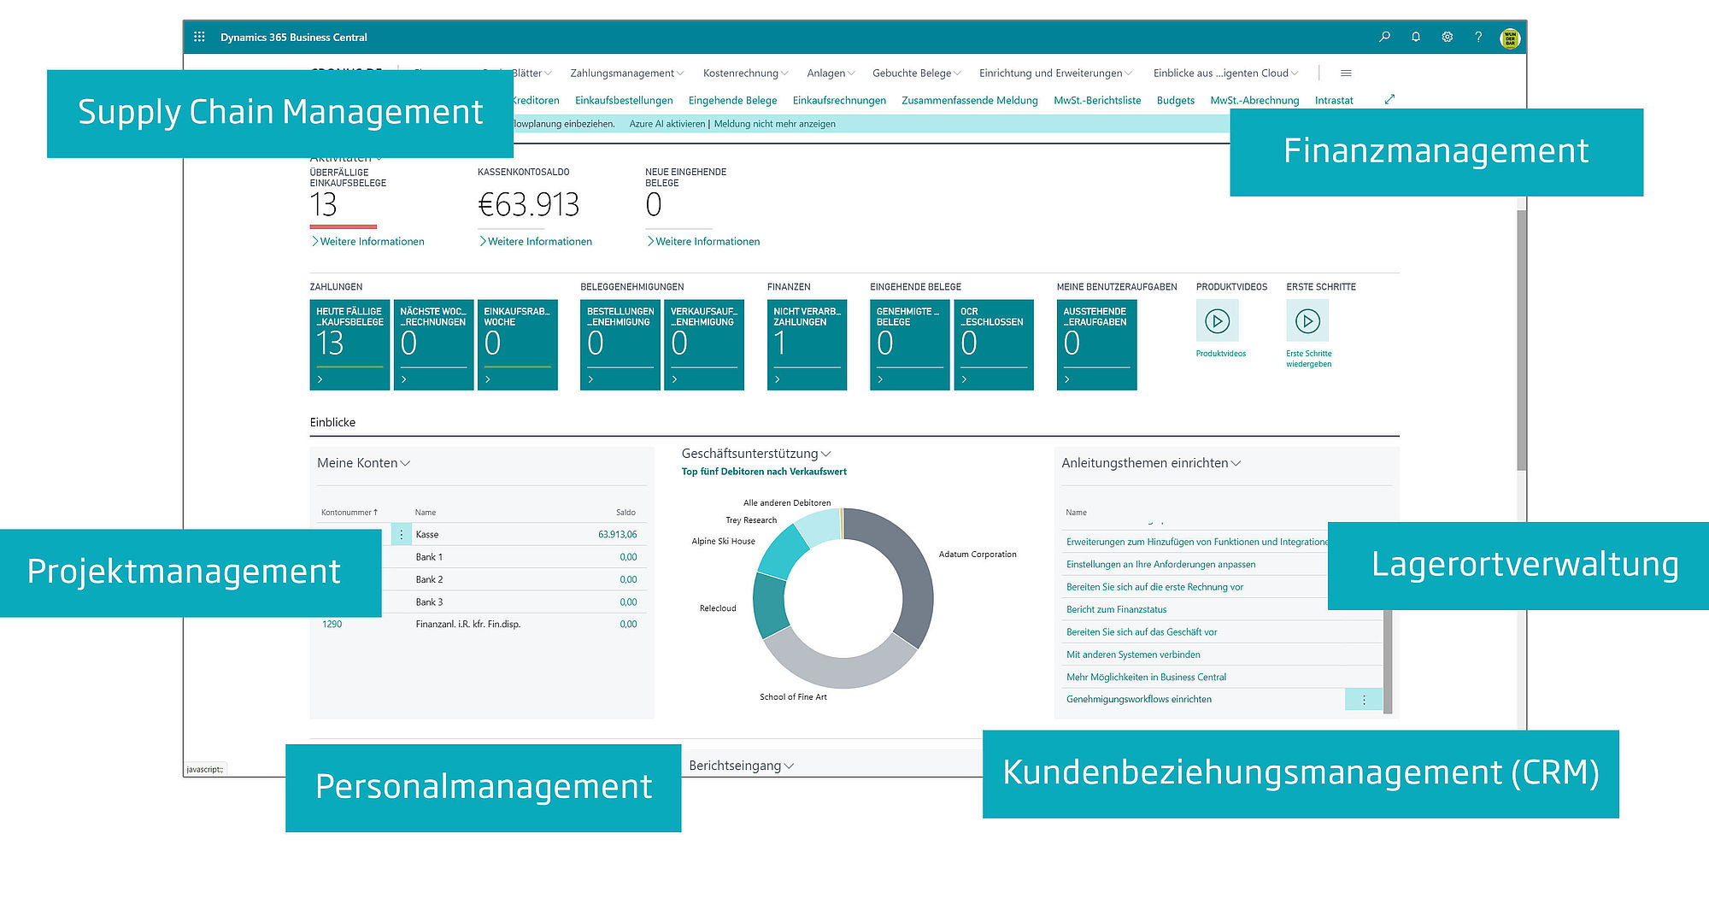Open the notifications bell

(1416, 37)
